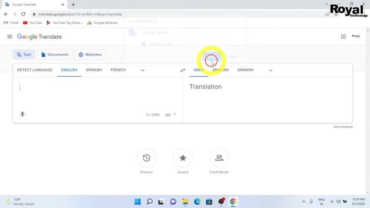Open the Saved translations star icon
Viewport: 370px width, 208px height.
point(183,158)
